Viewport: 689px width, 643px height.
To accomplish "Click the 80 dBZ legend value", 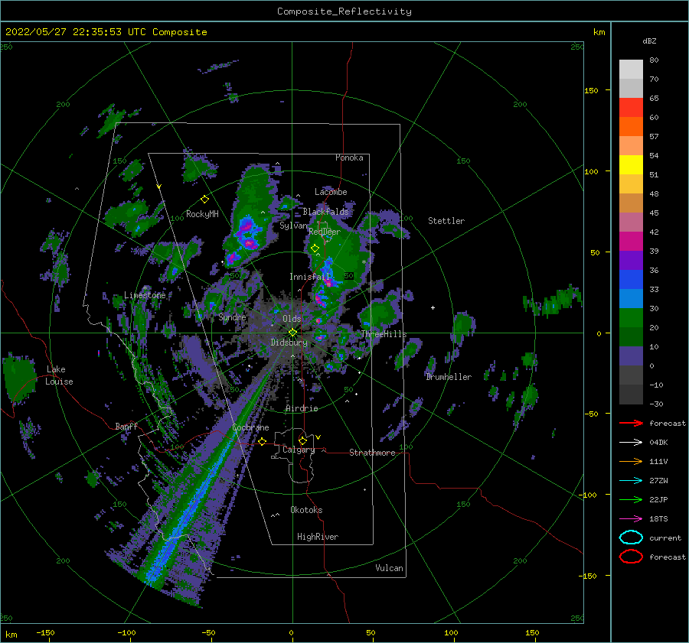I will [x=654, y=60].
